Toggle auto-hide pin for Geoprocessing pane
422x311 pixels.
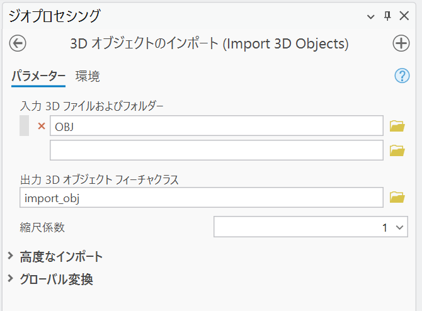388,16
